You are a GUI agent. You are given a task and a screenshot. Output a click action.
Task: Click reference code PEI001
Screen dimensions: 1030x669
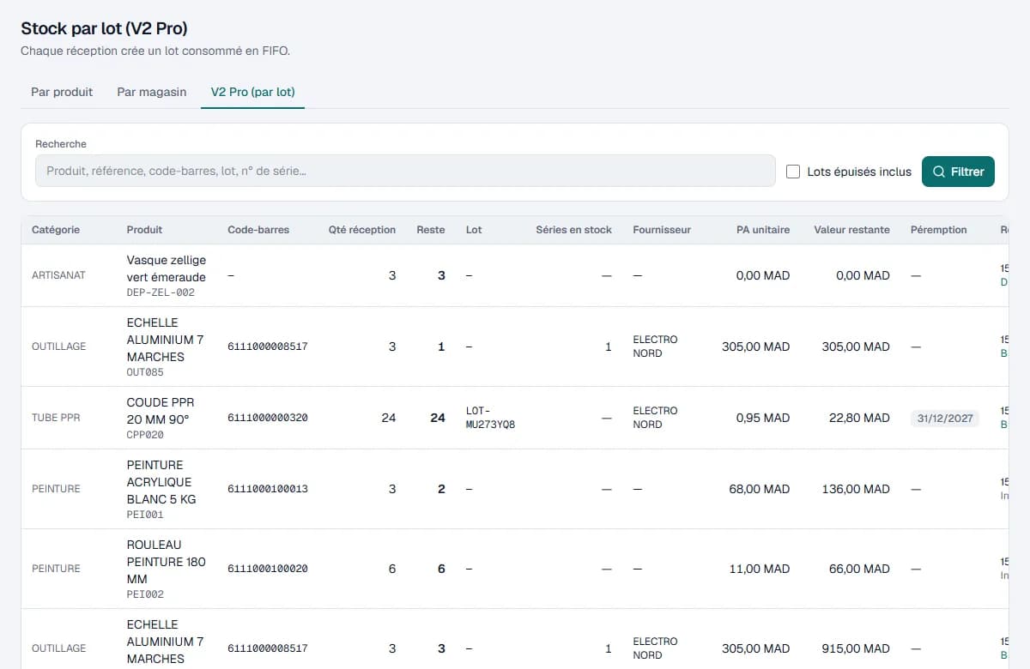pyautogui.click(x=145, y=515)
